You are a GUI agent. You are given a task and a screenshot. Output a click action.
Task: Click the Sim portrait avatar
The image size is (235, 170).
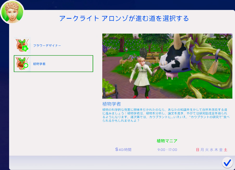click(x=12, y=11)
